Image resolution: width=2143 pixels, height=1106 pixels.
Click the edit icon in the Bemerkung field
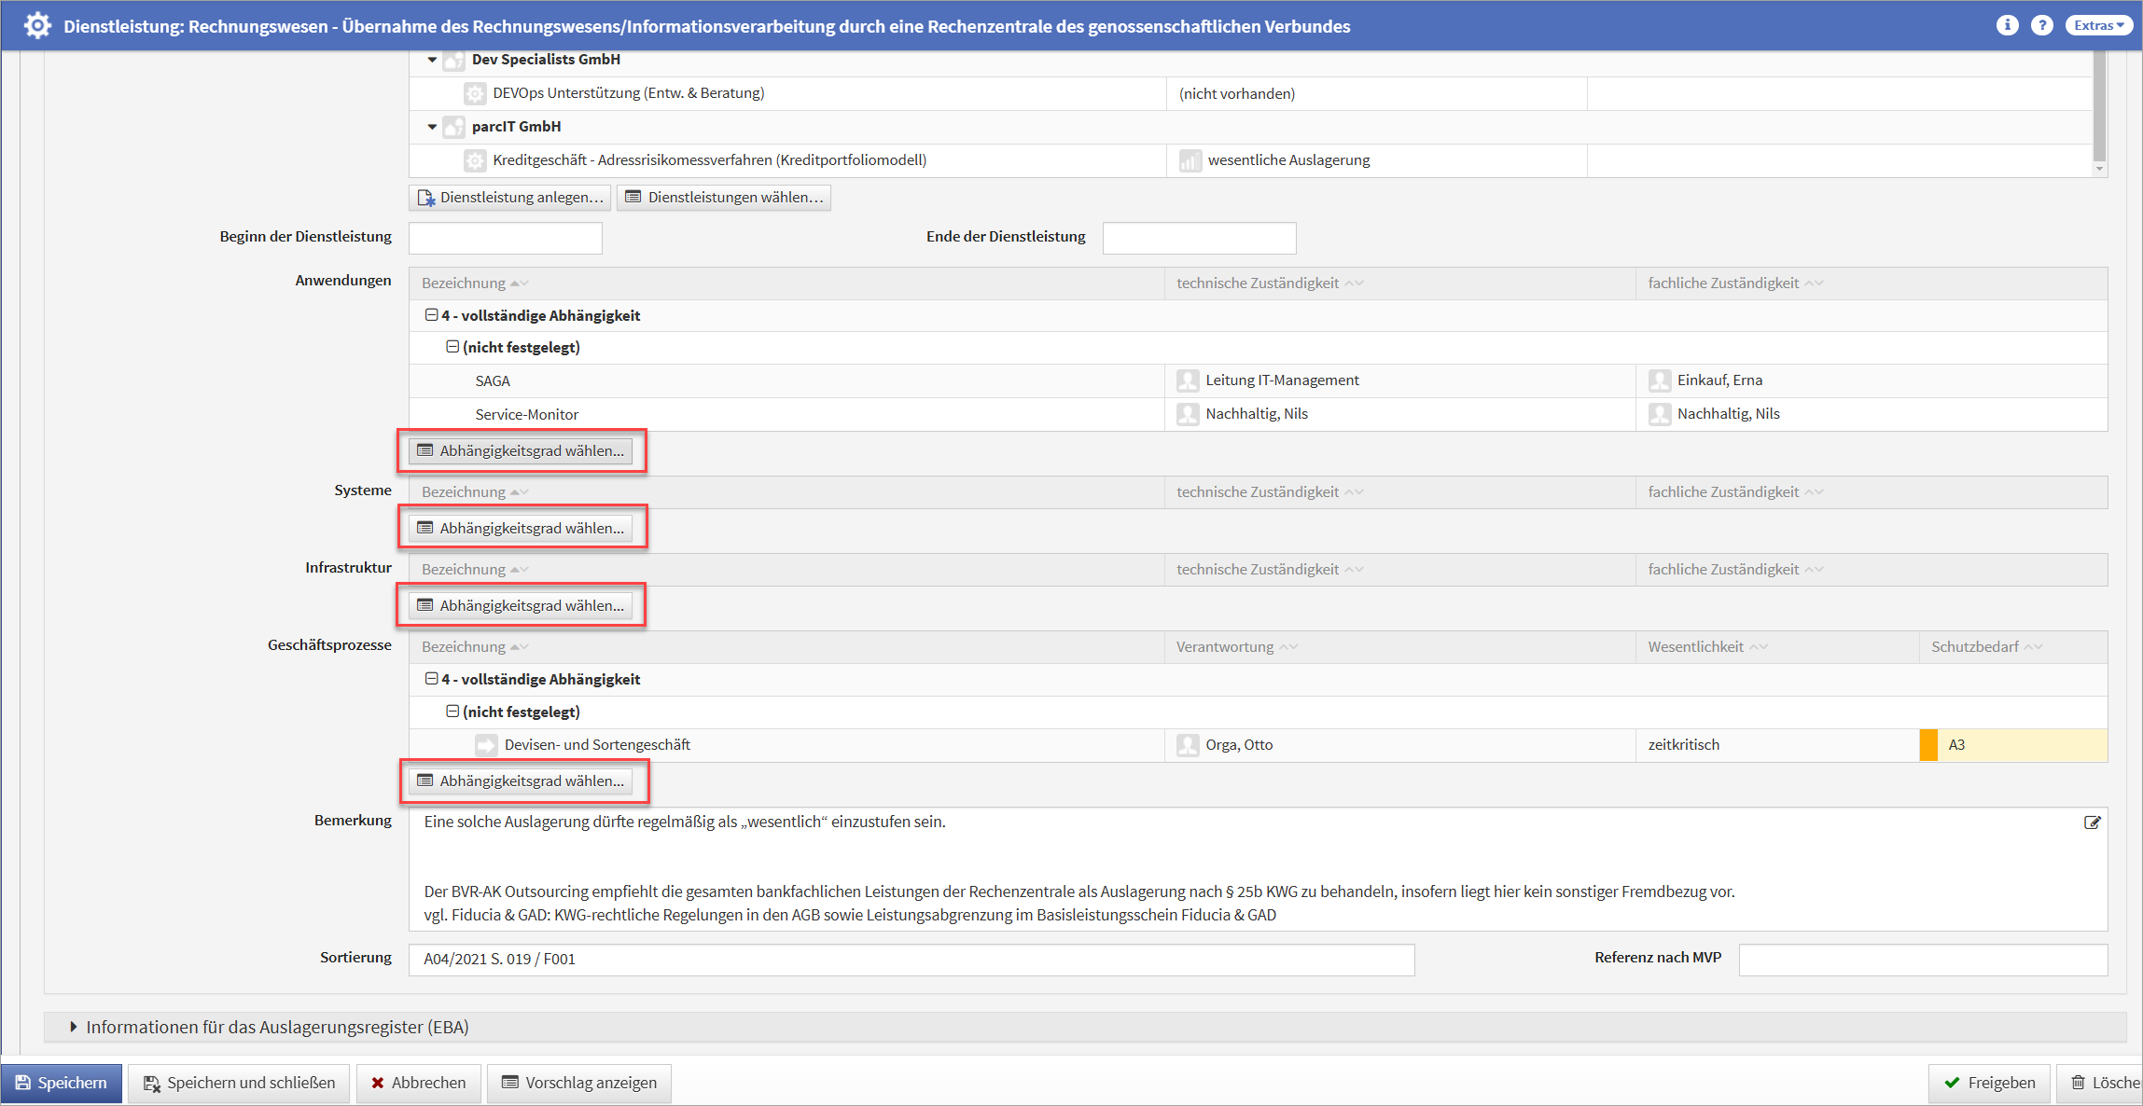(2092, 823)
